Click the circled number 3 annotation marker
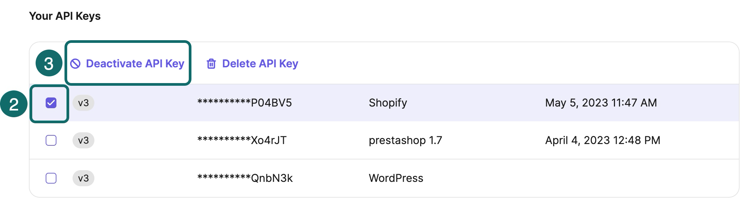Screen dimensions: 749x207 [x=50, y=64]
